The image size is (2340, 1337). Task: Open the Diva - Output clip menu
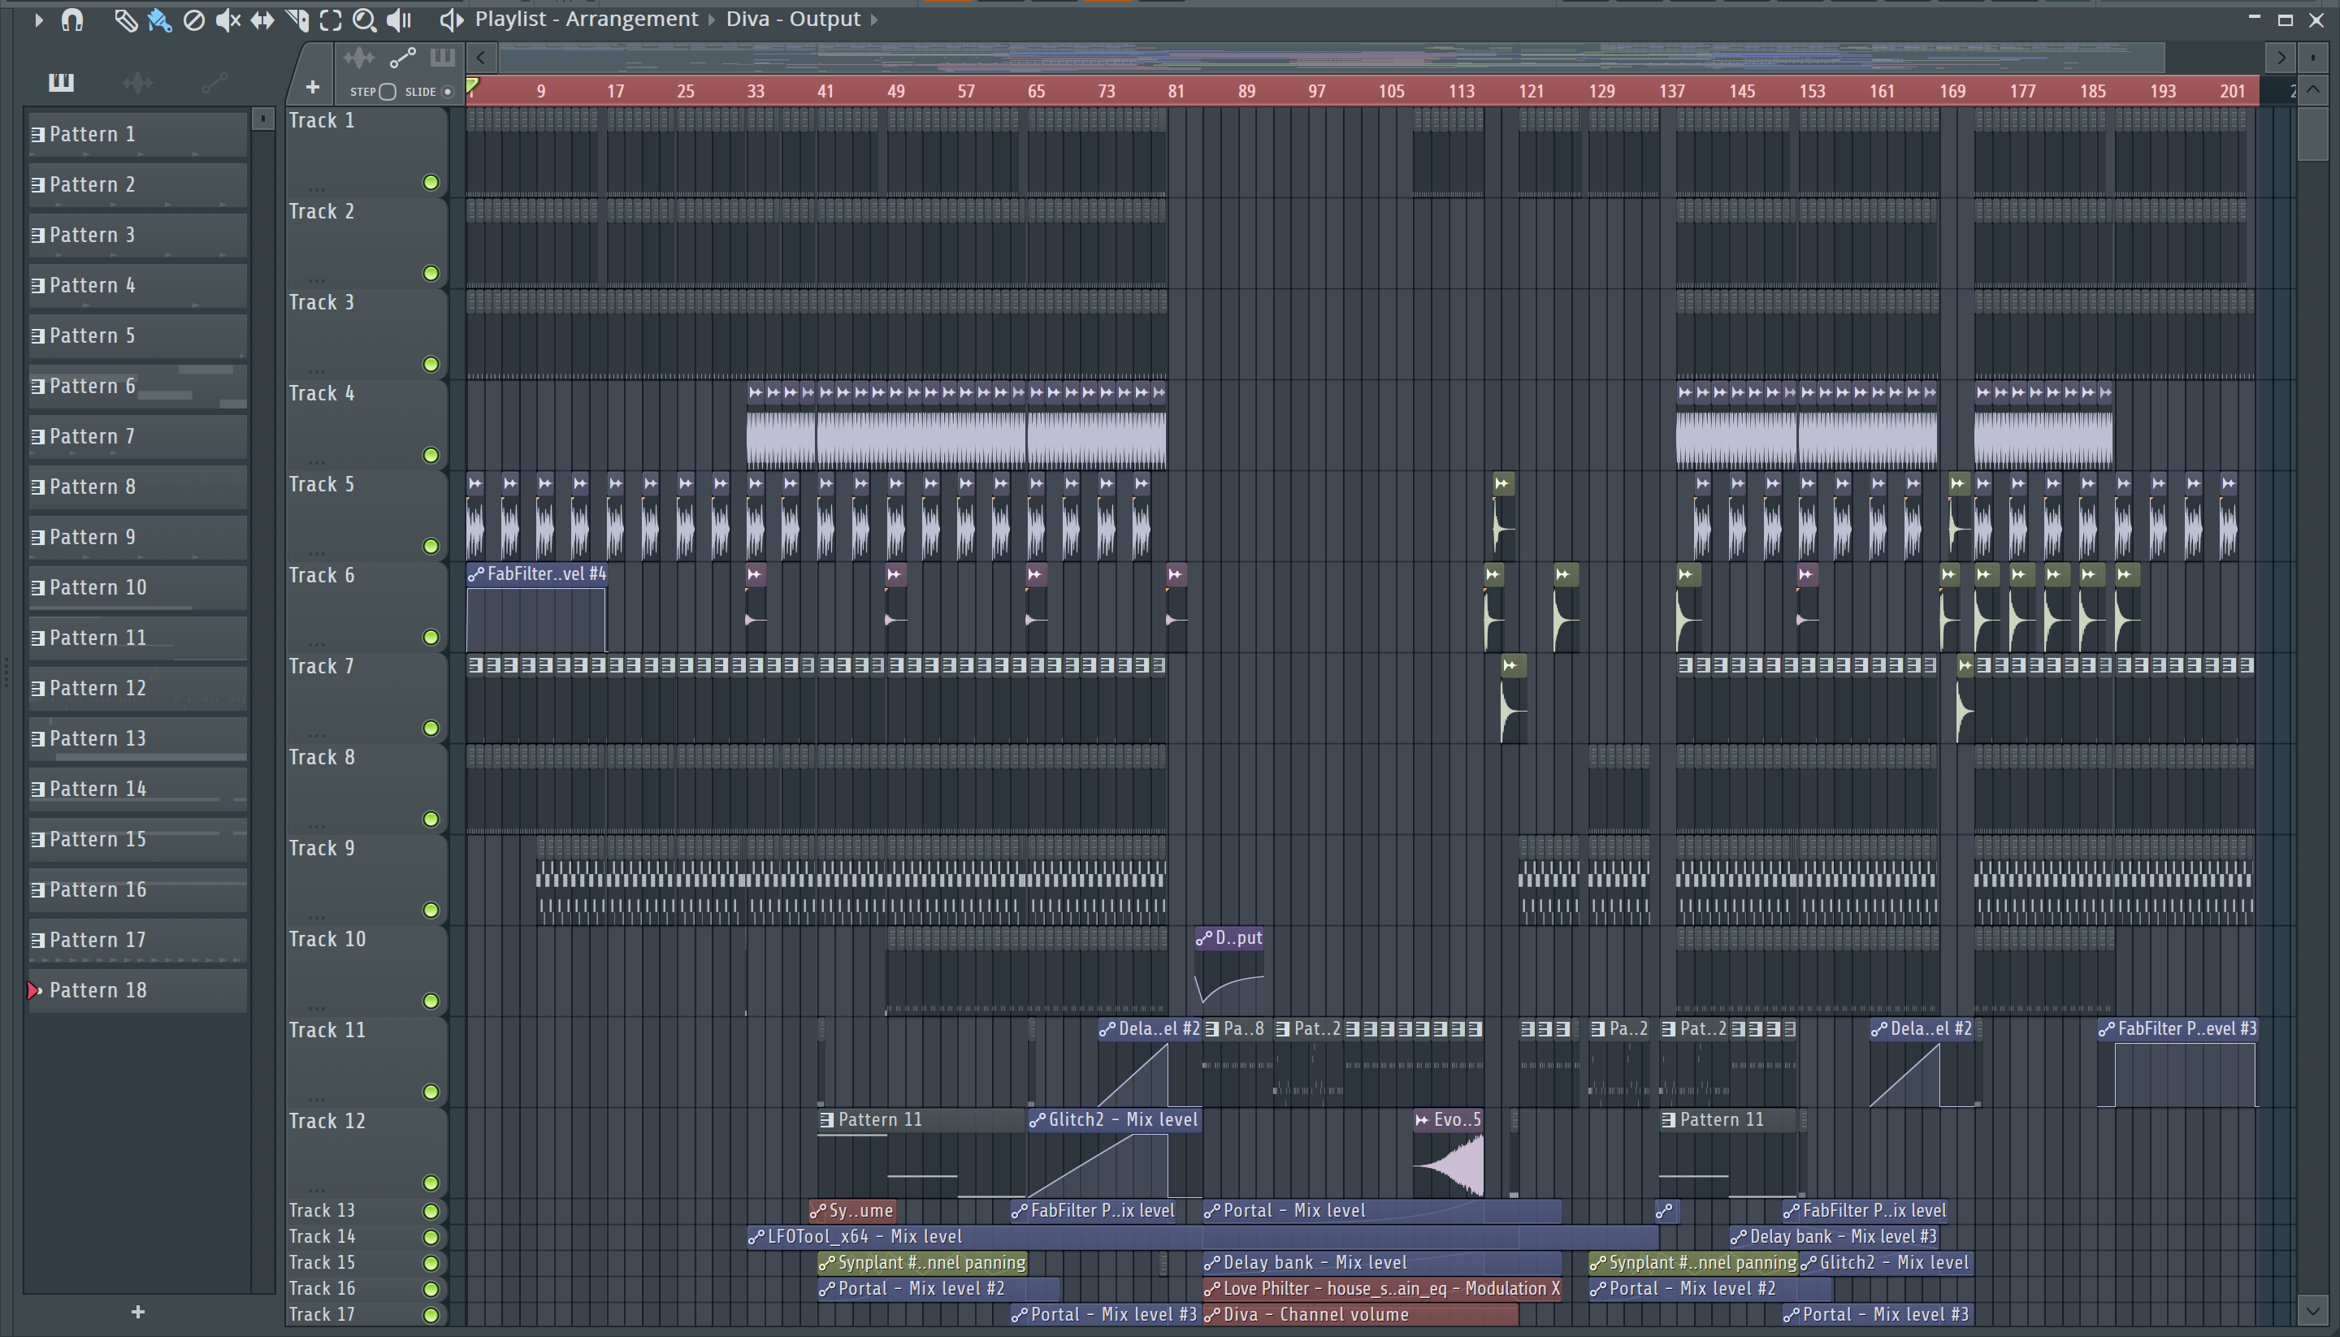click(x=792, y=19)
